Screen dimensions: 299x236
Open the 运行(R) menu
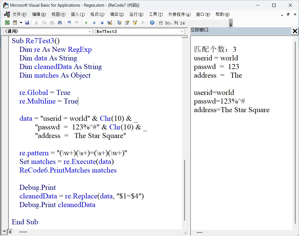136,14
